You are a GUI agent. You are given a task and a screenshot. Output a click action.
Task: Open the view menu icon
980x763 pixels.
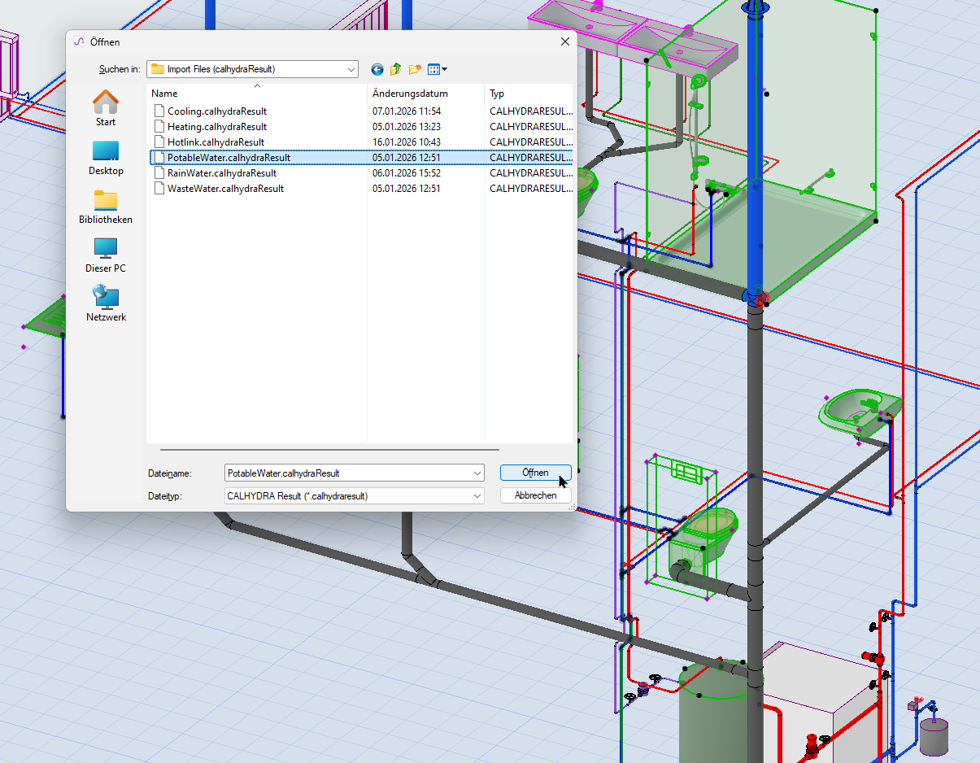coord(437,69)
